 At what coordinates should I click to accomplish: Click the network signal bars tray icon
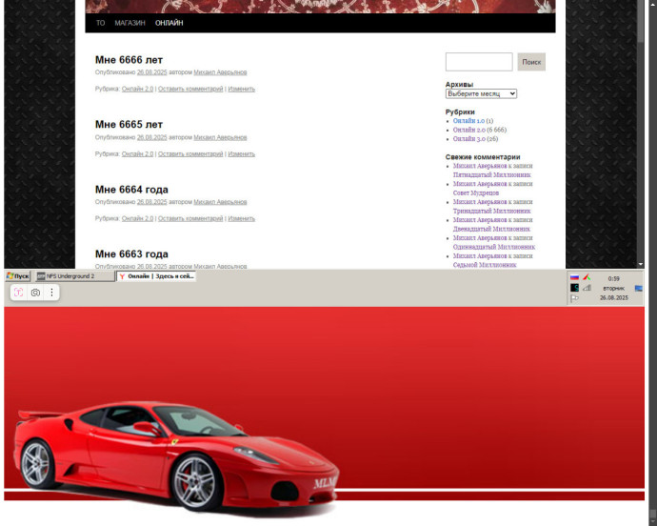[x=587, y=288]
